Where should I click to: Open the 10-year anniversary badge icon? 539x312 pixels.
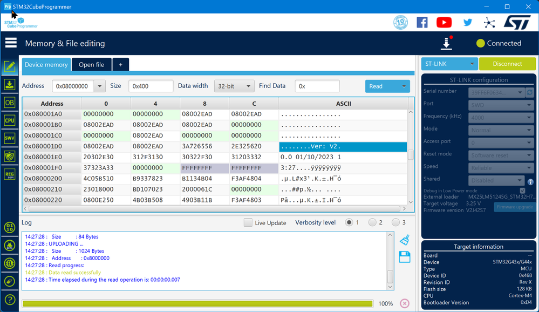(x=400, y=22)
